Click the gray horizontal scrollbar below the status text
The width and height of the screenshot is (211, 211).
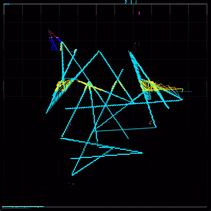click(16, 208)
